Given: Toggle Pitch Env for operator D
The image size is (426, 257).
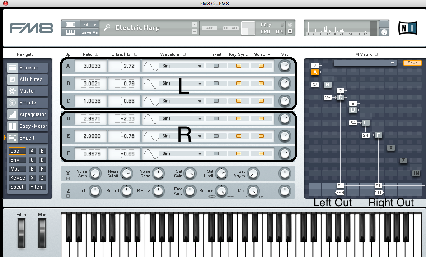Looking at the screenshot, I should click(261, 118).
